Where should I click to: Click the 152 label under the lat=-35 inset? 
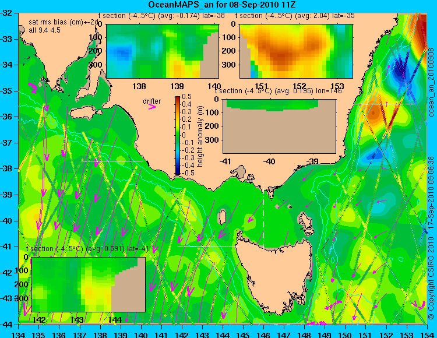click(299, 86)
